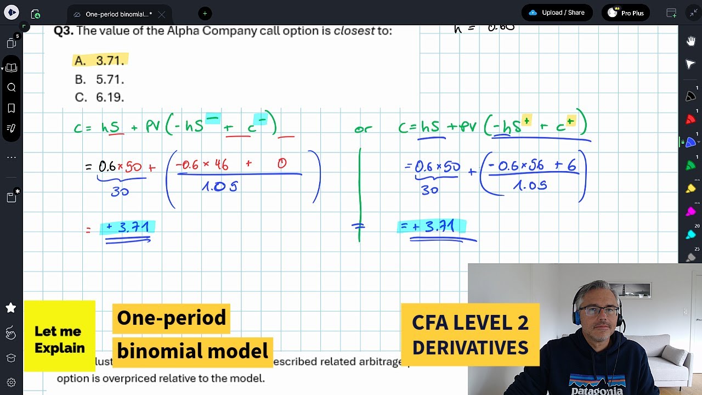The width and height of the screenshot is (702, 395).
Task: Click answer option B. 5.71.
Action: click(x=99, y=80)
